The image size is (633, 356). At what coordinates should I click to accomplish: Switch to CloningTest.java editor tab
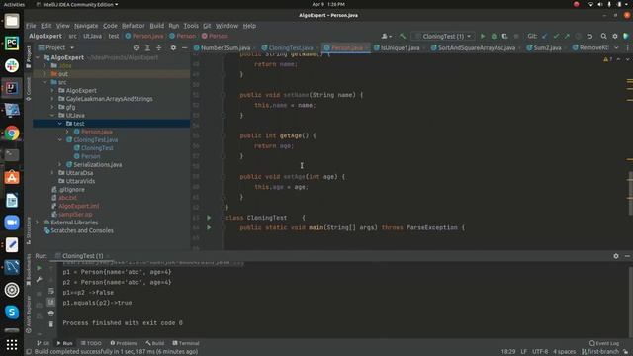tap(291, 47)
